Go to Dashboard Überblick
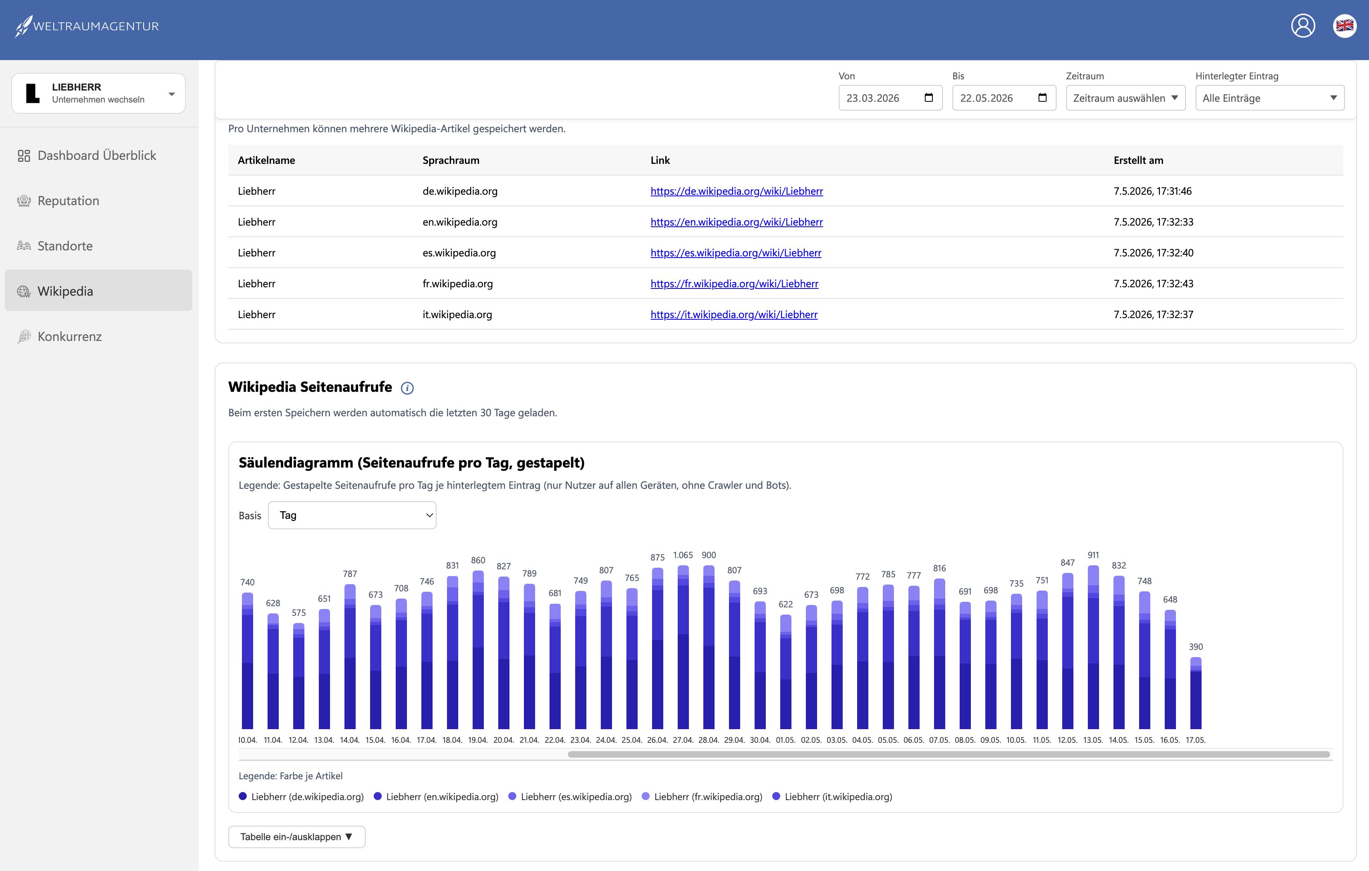 coord(99,156)
